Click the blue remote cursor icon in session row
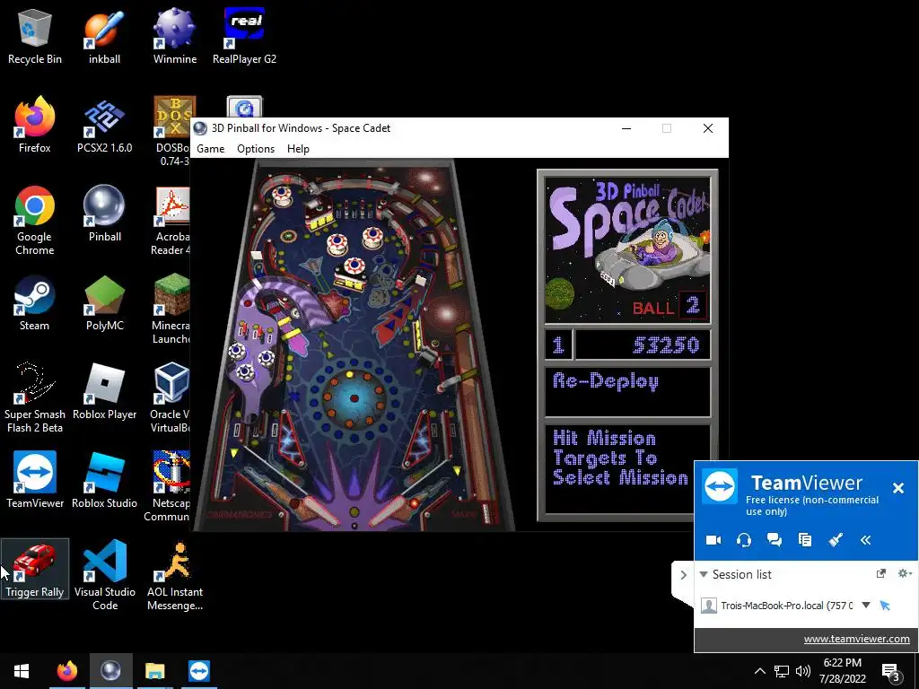919x689 pixels. pos(885,606)
